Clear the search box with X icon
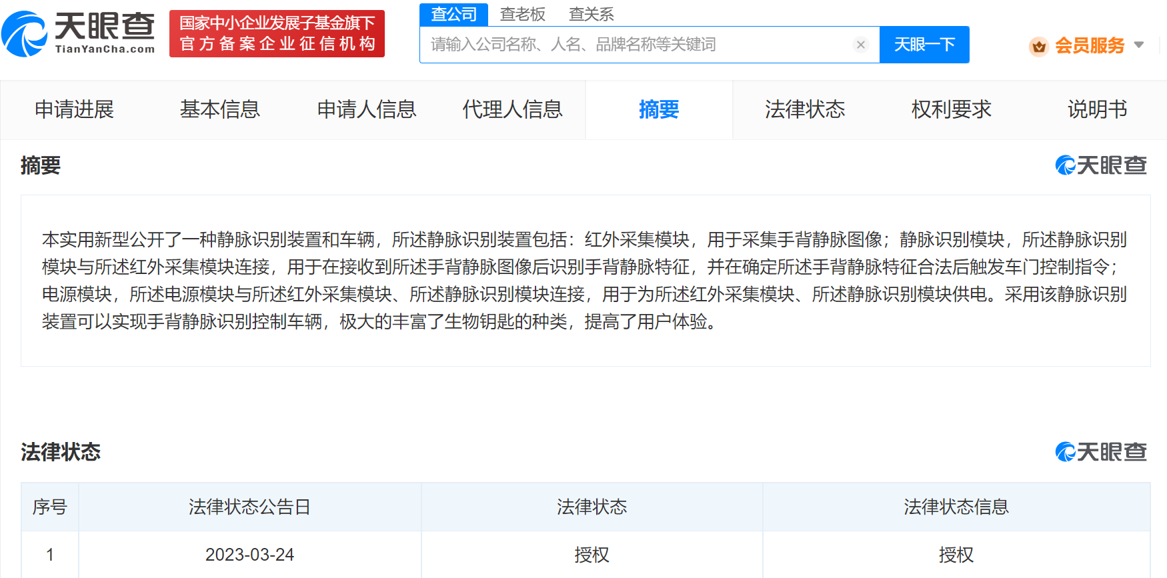Image resolution: width=1167 pixels, height=578 pixels. (x=860, y=45)
